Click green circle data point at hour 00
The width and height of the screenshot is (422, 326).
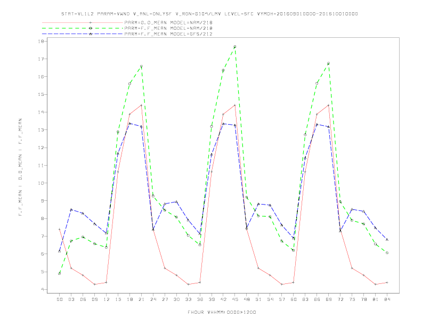pyautogui.click(x=60, y=274)
